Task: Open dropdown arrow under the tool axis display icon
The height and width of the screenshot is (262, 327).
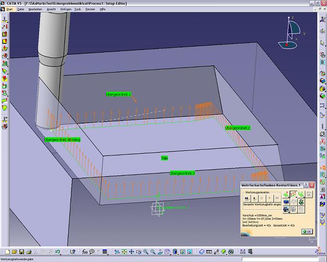Action: (x=296, y=197)
